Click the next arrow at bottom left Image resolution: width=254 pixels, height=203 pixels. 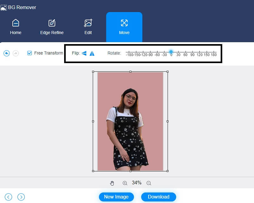tap(21, 197)
